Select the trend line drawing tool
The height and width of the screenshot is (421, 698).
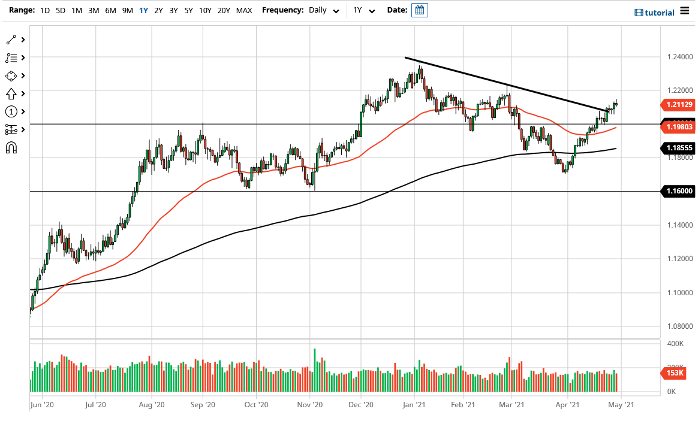[x=11, y=40]
